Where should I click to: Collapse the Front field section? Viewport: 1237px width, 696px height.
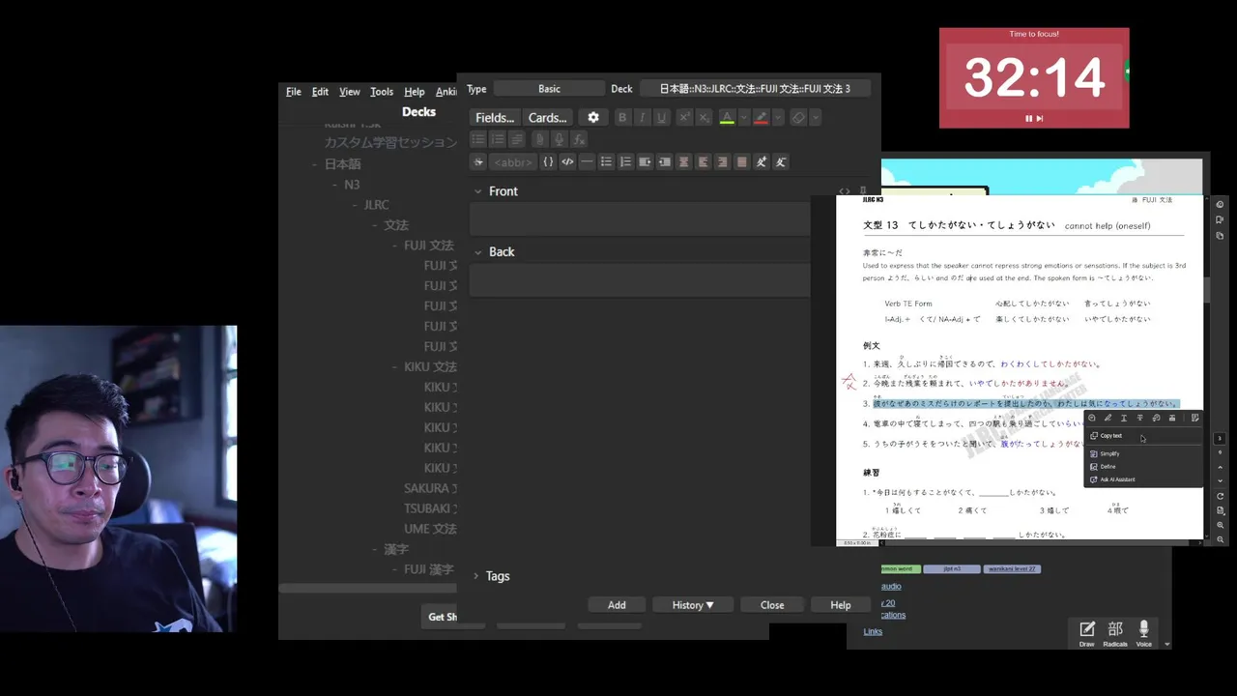tap(477, 191)
